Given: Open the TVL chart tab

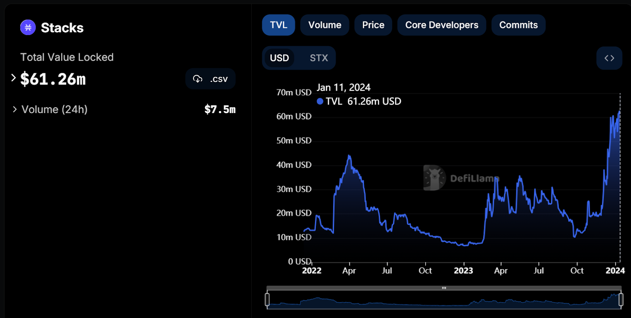Looking at the screenshot, I should coord(278,25).
